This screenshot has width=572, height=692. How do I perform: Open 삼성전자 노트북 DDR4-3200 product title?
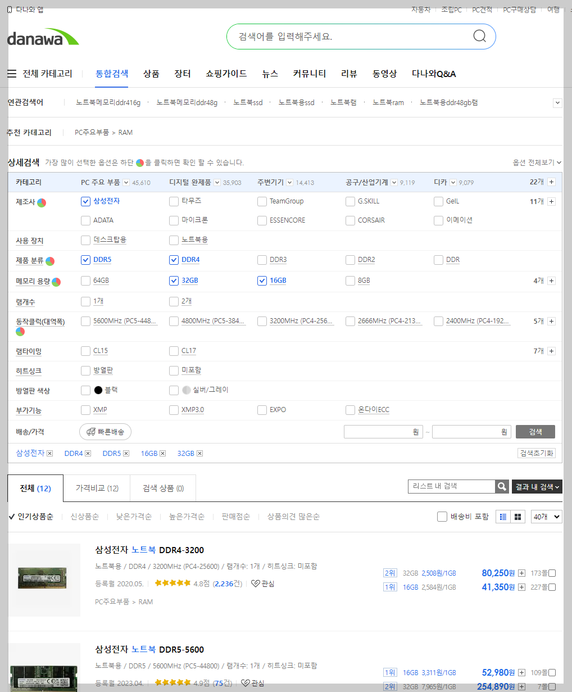(149, 550)
